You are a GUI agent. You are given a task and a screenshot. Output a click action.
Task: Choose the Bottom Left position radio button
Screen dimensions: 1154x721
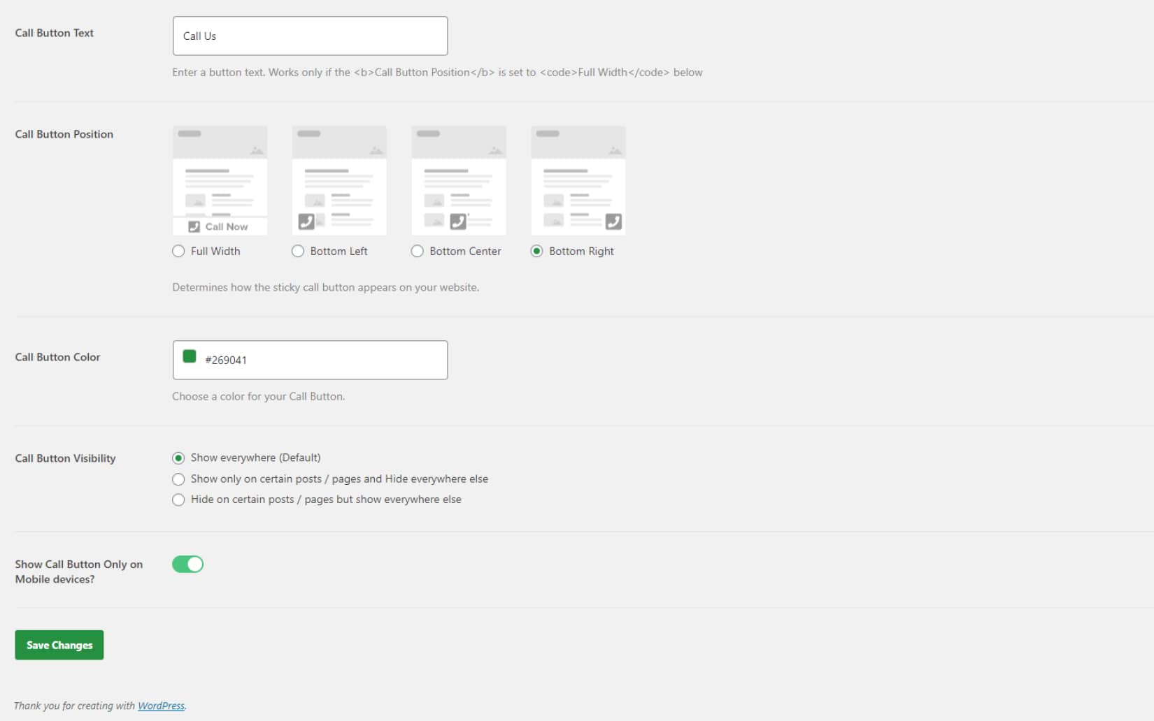click(298, 252)
